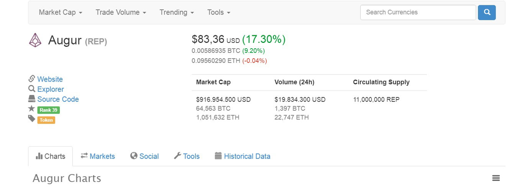The height and width of the screenshot is (190, 514).
Task: Open the Explorer link
Action: pyautogui.click(x=51, y=89)
